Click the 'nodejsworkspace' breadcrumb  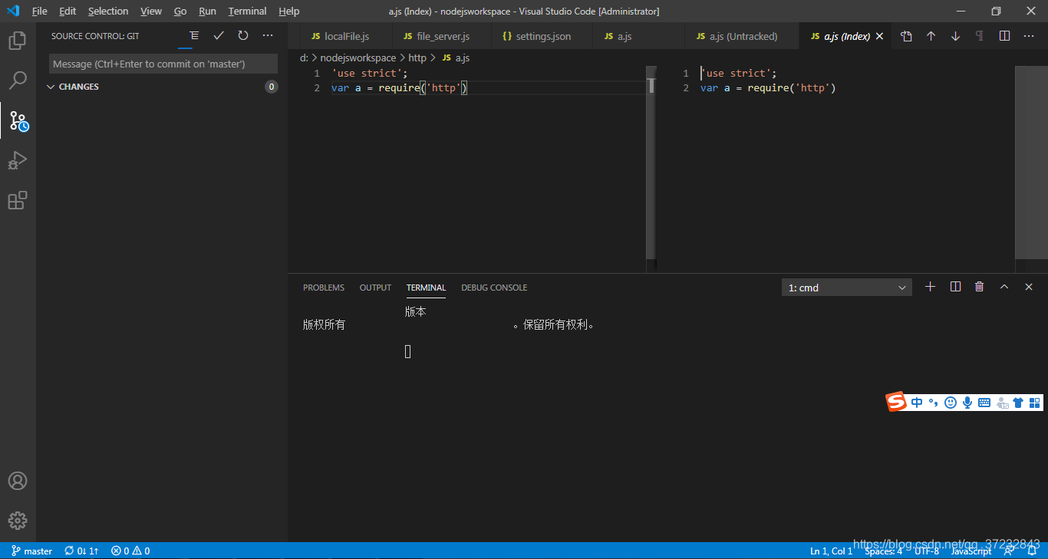pos(358,58)
